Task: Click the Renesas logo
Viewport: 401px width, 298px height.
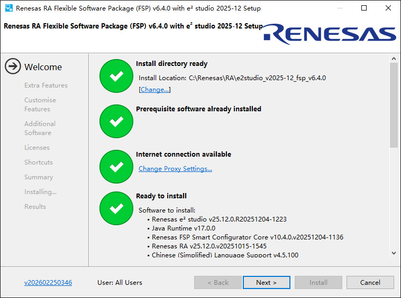Action: [x=330, y=34]
